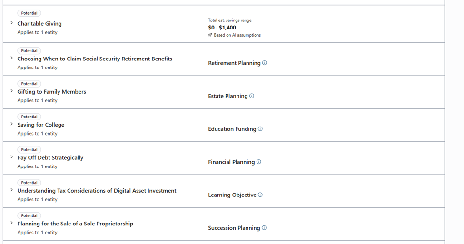Viewport: 464px width, 244px height.
Task: Expand the Charitable Giving row
Action: tap(12, 23)
